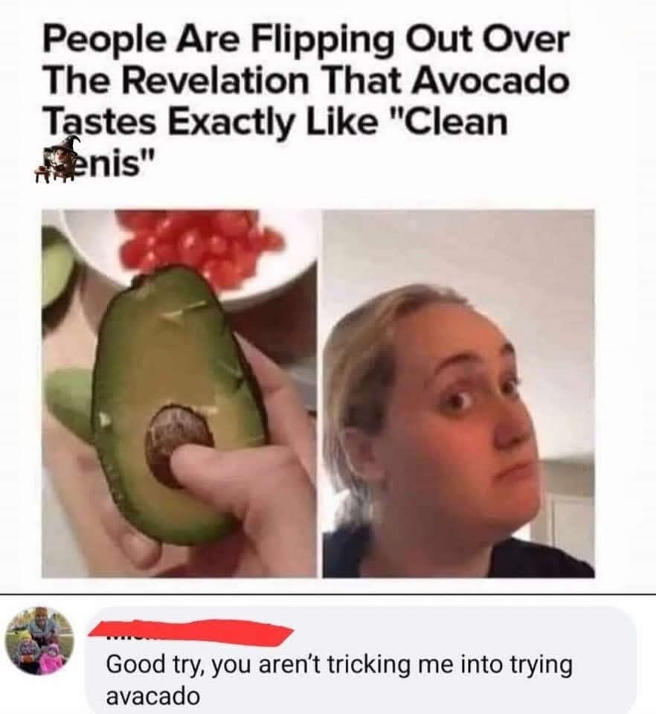Select the avocado photo on the left
The image size is (656, 714).
pyautogui.click(x=179, y=393)
